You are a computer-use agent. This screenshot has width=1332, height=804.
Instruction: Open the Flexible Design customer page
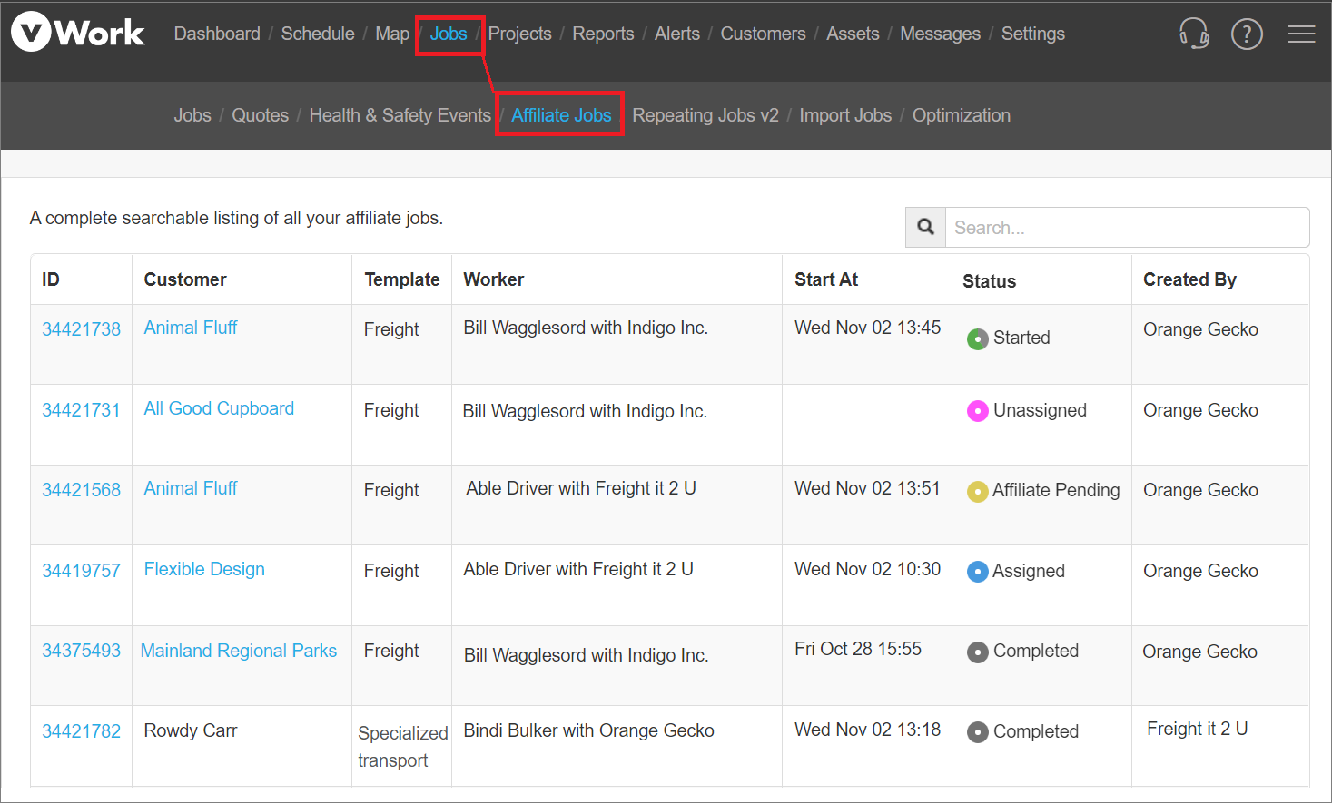coord(203,569)
